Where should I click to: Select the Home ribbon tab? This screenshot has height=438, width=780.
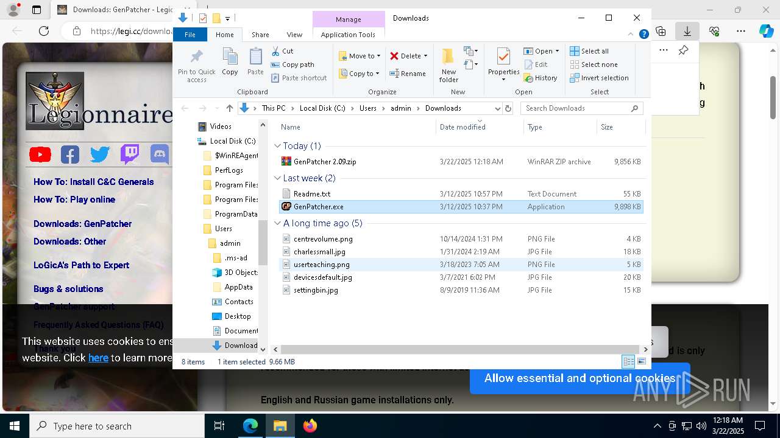coord(224,35)
